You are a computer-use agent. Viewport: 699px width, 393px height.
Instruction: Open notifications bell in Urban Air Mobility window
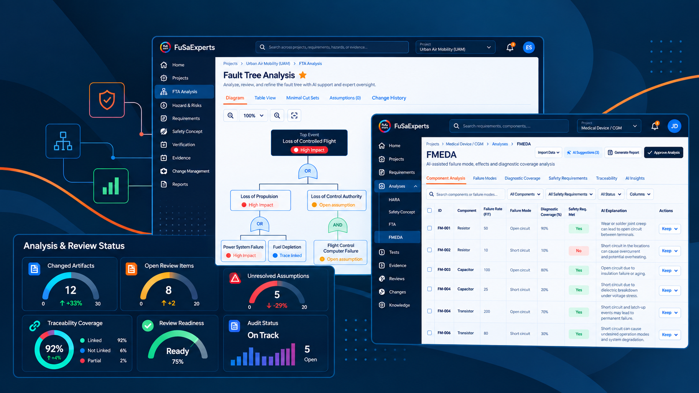point(510,47)
